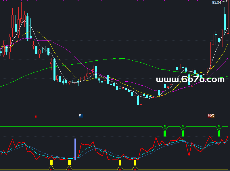Click the red dollar sign event marker

[36, 116]
